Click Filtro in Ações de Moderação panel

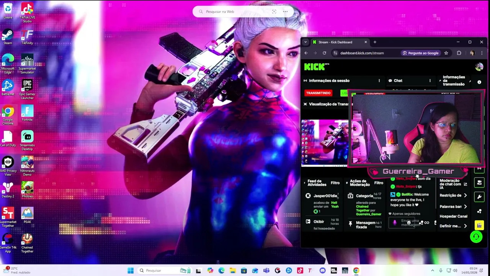379,183
